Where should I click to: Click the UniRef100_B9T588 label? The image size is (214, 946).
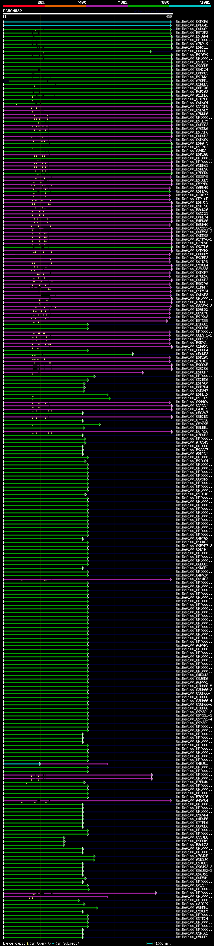tap(192, 321)
